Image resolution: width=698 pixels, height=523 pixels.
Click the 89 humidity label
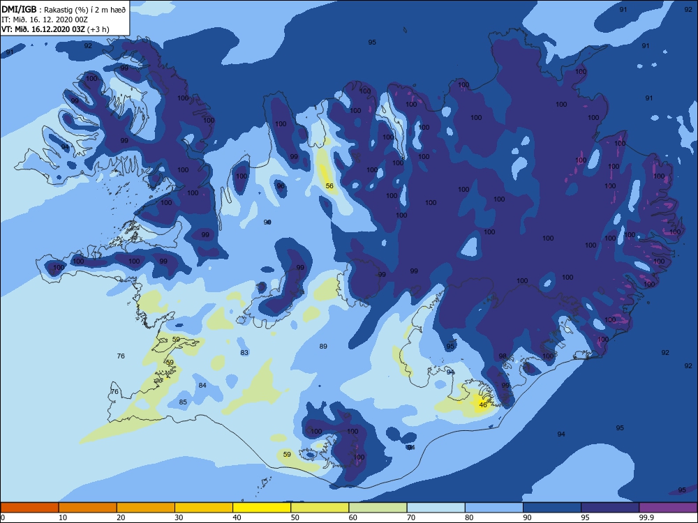coord(323,346)
